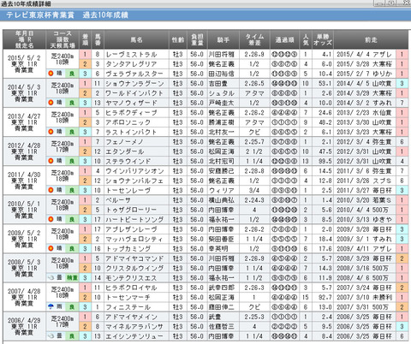Click previous race 2007/ 3/10 未勝利
The width and height of the screenshot is (411, 344).
pos(365,298)
